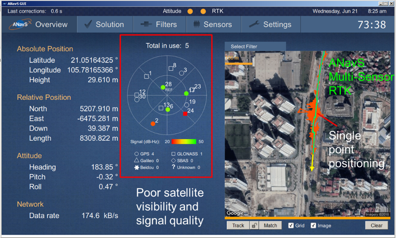The image size is (404, 238).
Task: Clear the map track with Clear button
Action: [x=376, y=225]
